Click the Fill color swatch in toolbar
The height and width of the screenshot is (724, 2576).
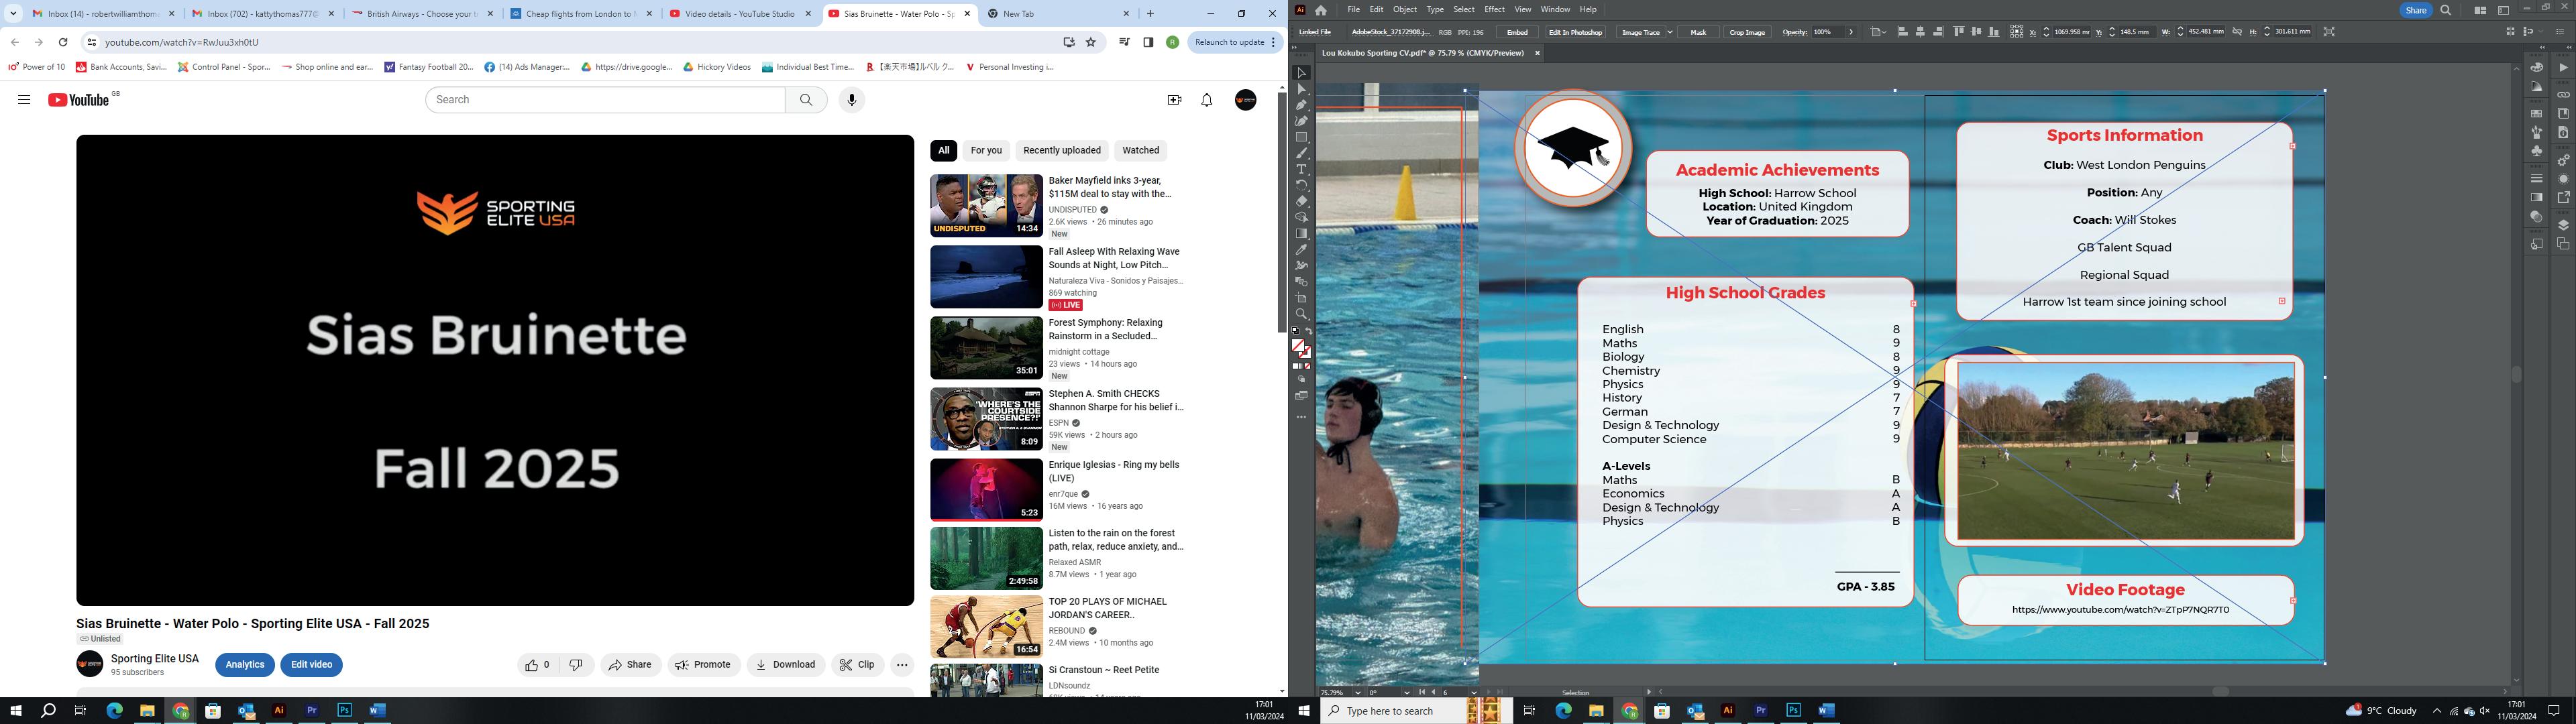(x=1298, y=346)
